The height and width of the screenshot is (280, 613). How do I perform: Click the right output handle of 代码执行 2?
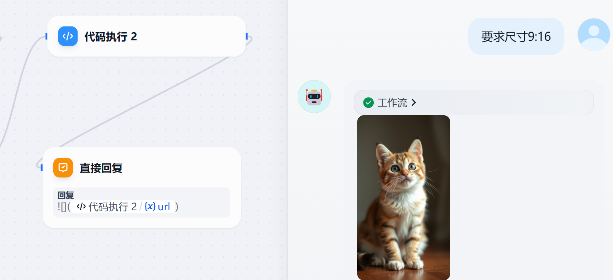247,36
